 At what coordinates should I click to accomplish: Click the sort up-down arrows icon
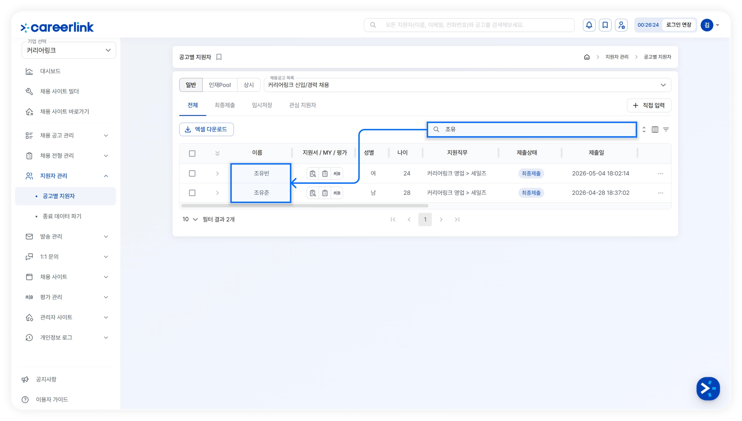pyautogui.click(x=644, y=130)
